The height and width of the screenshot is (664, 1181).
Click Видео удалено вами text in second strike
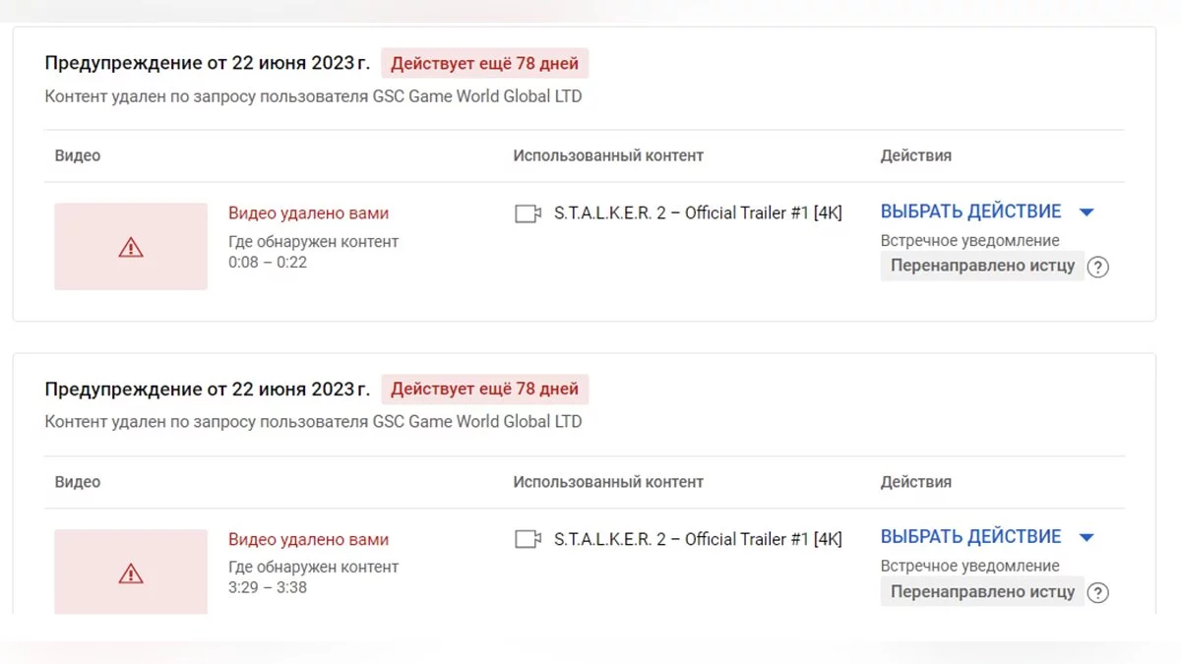pos(308,539)
